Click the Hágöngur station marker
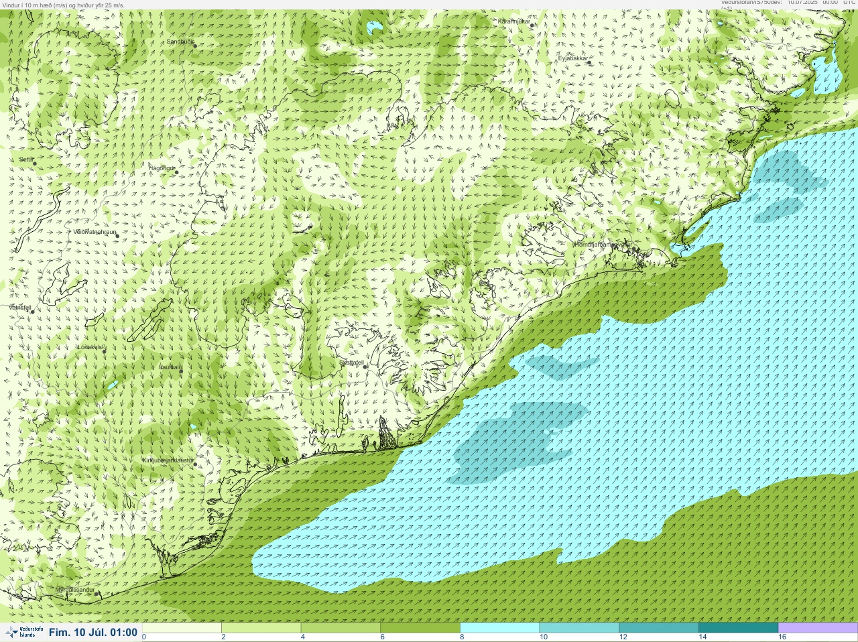 click(177, 172)
